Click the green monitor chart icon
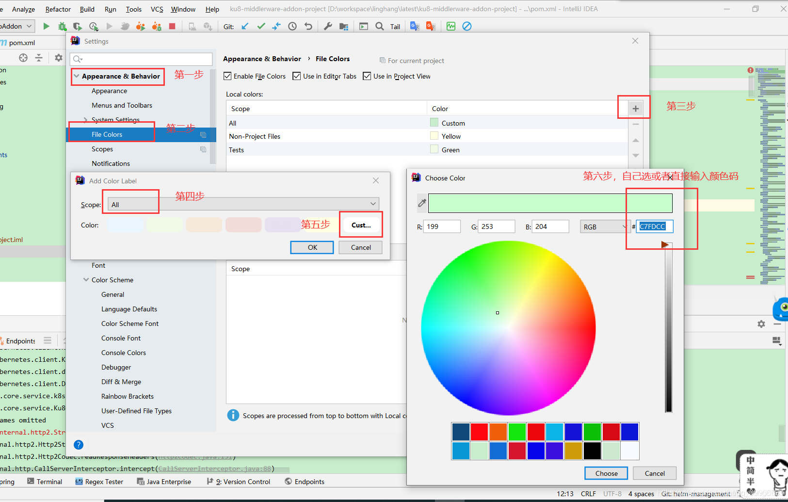 pyautogui.click(x=451, y=26)
